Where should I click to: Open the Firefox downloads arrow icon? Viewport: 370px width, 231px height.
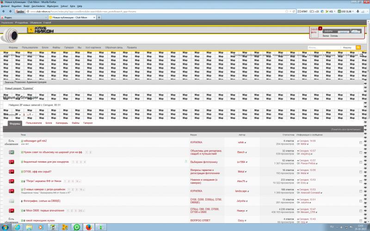[358, 11]
